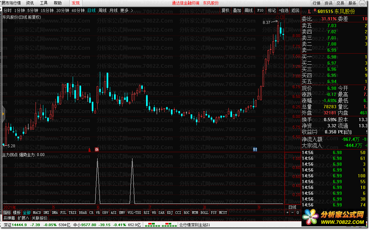
Task: Expand more periods with the chevron after 更多
Action: click(132, 11)
